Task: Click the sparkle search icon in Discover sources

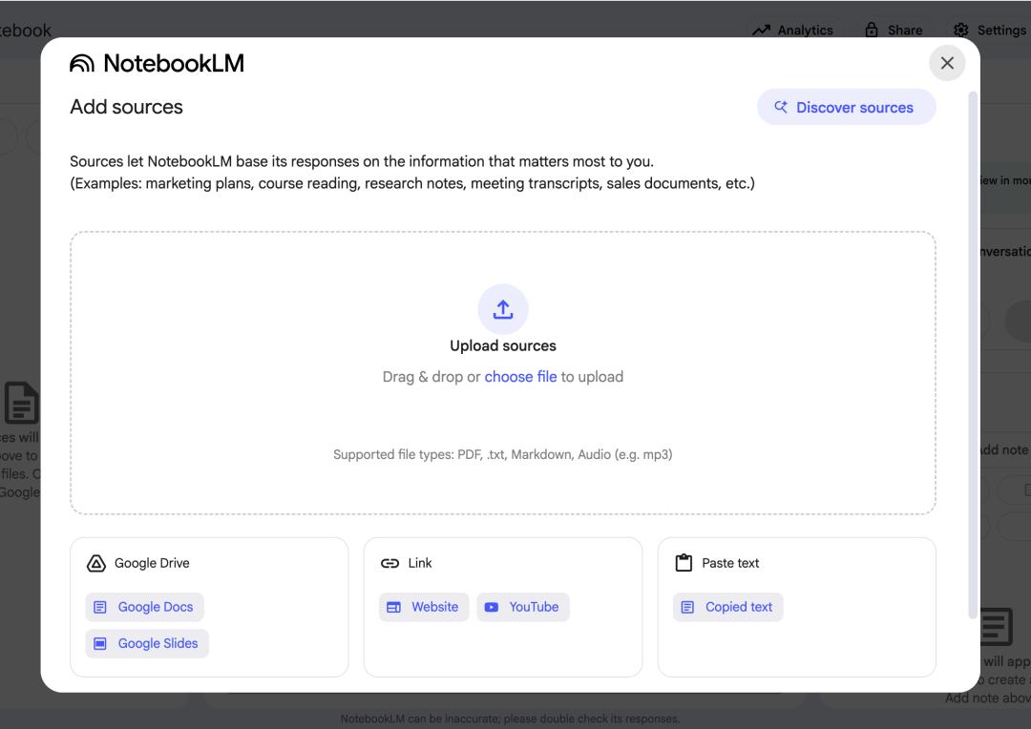Action: click(x=781, y=108)
